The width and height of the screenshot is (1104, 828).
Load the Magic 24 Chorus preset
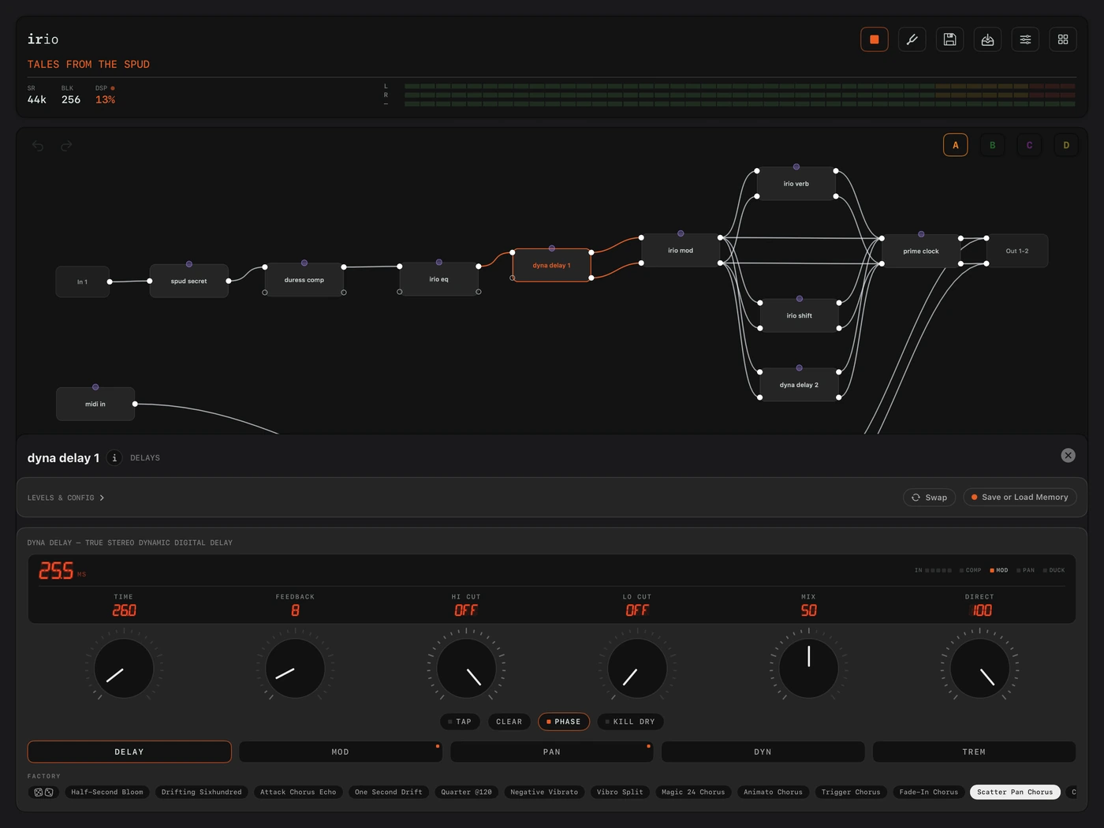tap(693, 792)
